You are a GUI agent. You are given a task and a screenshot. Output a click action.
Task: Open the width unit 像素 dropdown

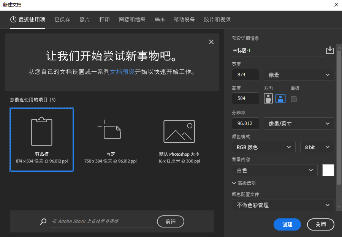[299, 75]
